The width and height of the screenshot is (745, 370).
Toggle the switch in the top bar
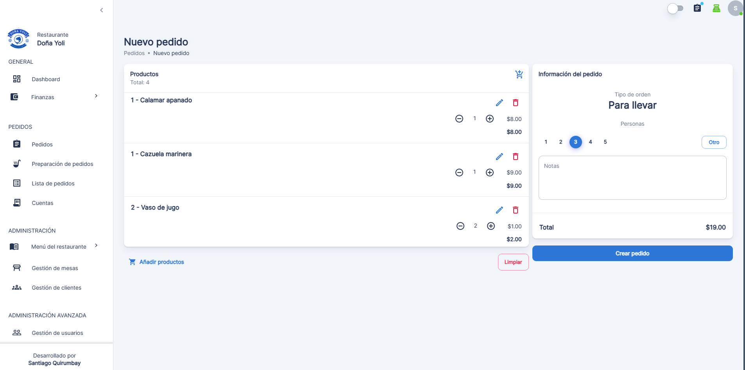coord(675,8)
